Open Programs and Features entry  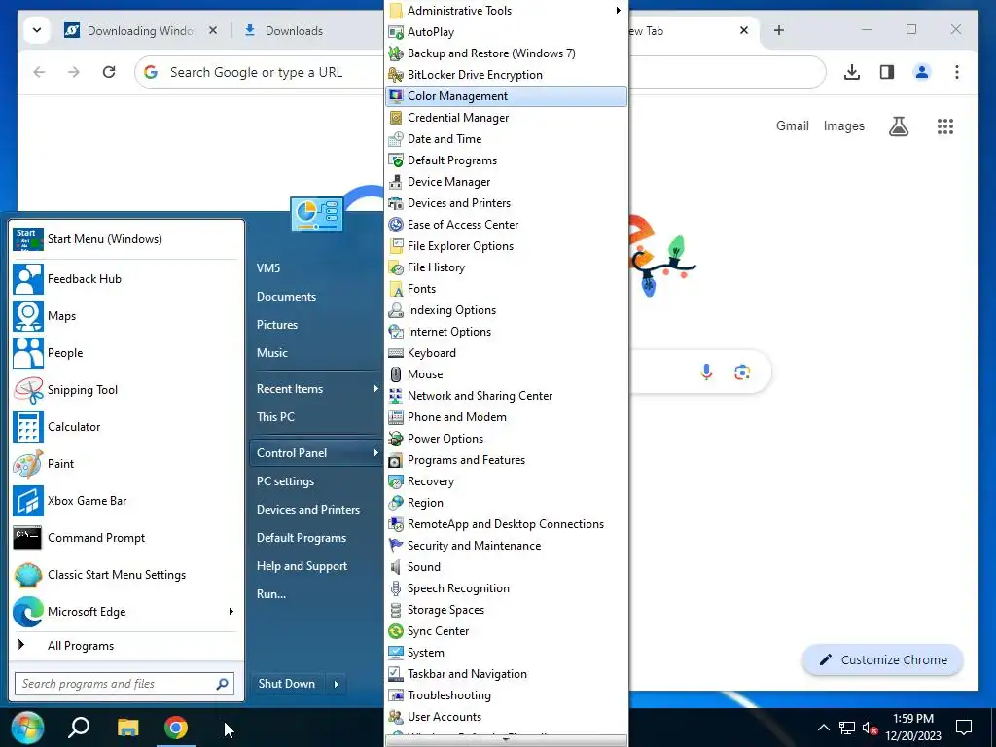(x=506, y=460)
